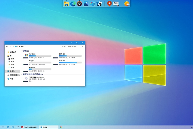Click the first taskbar icon on far left
Image resolution: width=193 pixels, height=129 pixels.
[3, 127]
